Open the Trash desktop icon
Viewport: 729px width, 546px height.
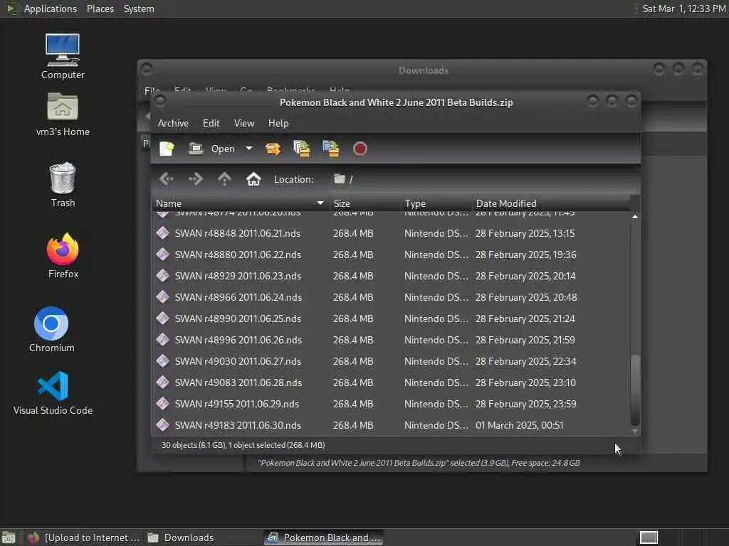[63, 185]
